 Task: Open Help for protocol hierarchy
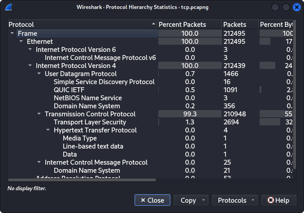pyautogui.click(x=276, y=200)
